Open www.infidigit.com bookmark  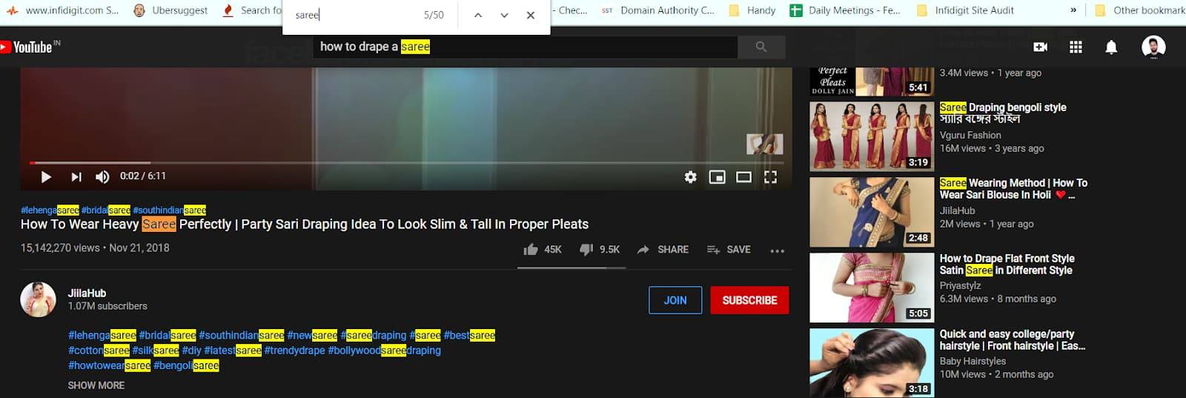click(x=63, y=10)
